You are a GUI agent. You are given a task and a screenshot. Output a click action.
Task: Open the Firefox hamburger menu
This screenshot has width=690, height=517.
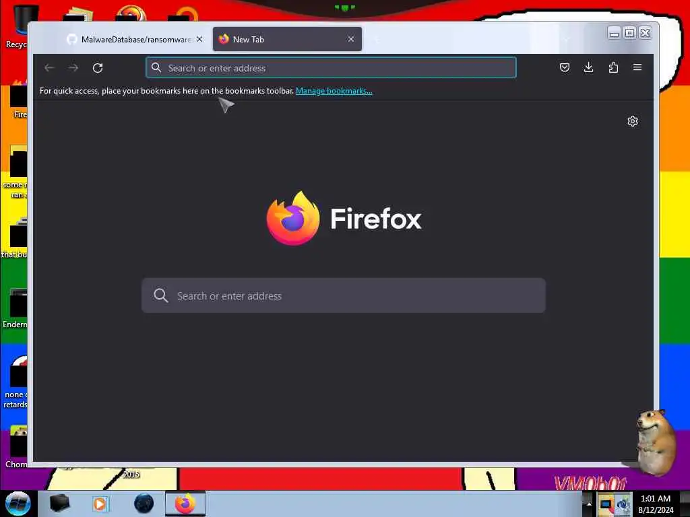coord(637,67)
